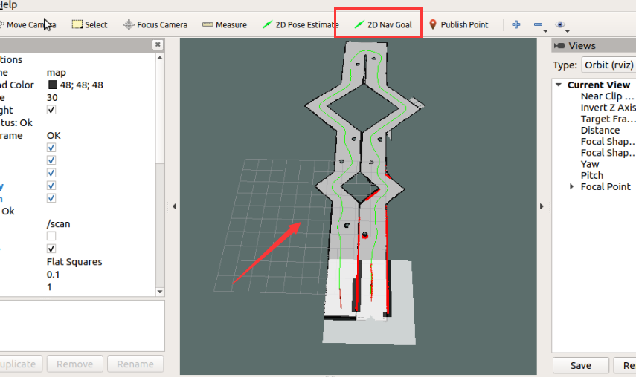Collapse the Views panel with the right arrow handle
This screenshot has width=636, height=377.
tap(542, 206)
